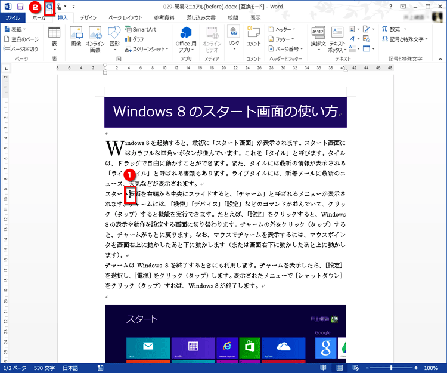This screenshot has height=373, width=447.
Task: Click the Repeat button in Quick Access Toolbar
Action: click(x=49, y=7)
